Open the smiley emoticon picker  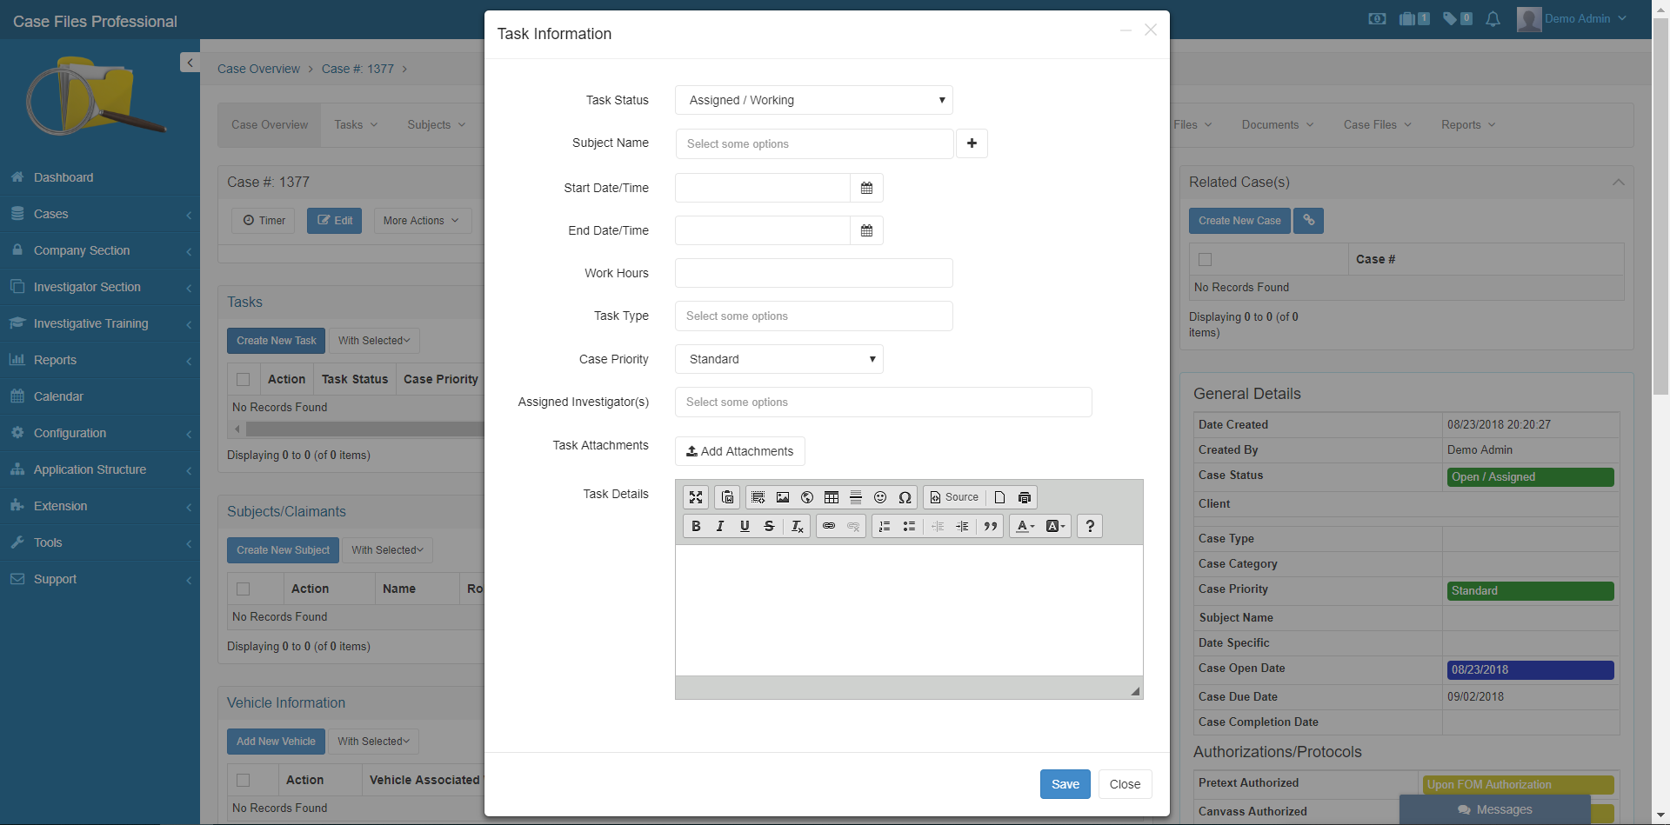coord(880,497)
